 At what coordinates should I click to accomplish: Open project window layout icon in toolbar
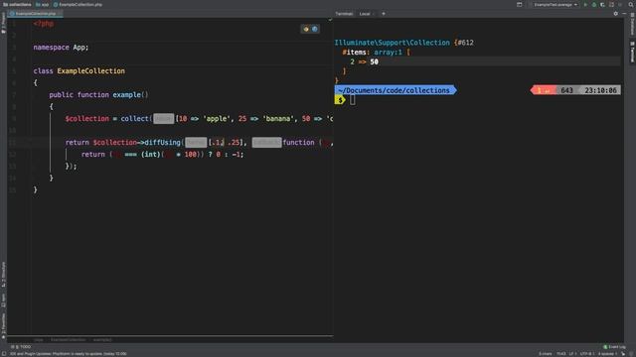(519, 4)
